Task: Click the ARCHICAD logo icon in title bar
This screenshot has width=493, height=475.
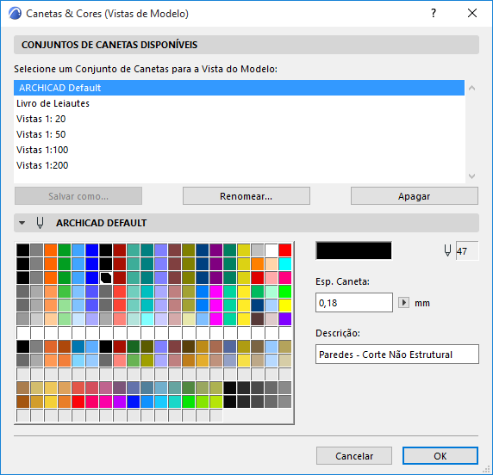Action: [x=15, y=14]
